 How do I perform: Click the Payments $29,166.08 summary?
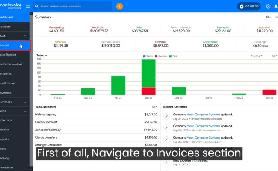(223, 29)
